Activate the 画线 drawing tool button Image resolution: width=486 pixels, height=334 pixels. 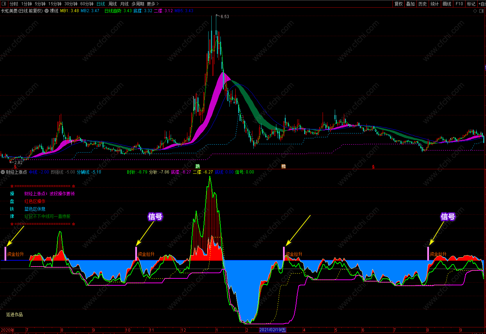pos(447,4)
